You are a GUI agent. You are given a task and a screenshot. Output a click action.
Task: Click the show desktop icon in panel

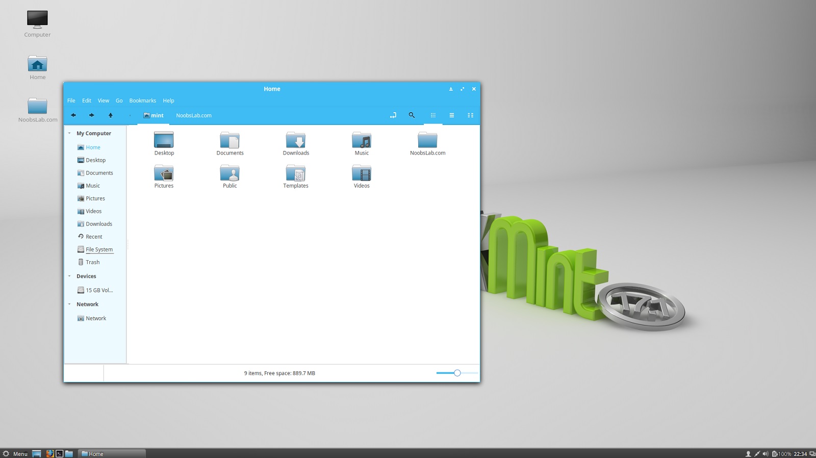[x=37, y=453]
